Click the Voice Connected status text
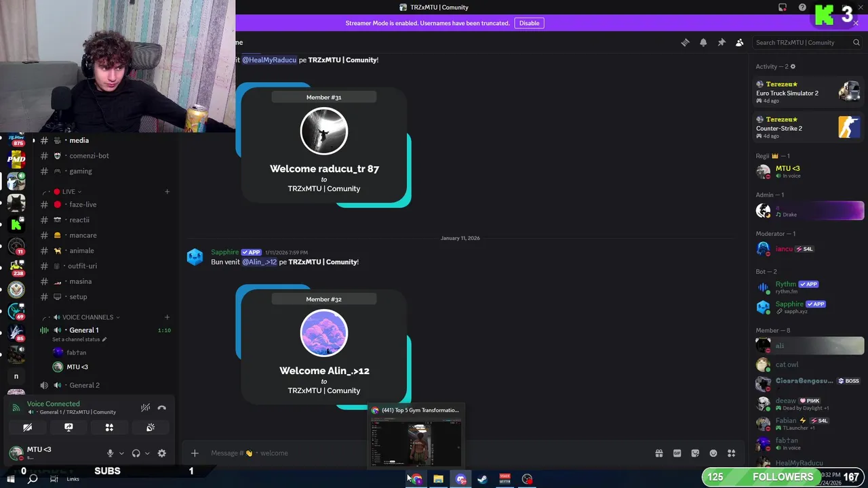This screenshot has width=868, height=488. click(x=53, y=404)
